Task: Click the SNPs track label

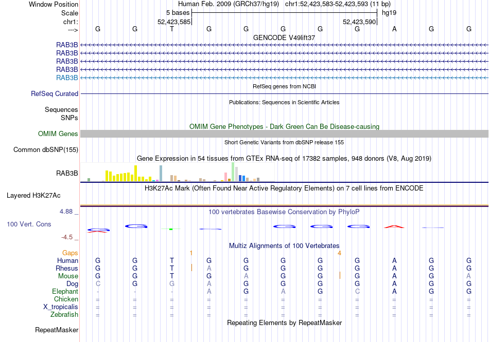Action: [69, 118]
